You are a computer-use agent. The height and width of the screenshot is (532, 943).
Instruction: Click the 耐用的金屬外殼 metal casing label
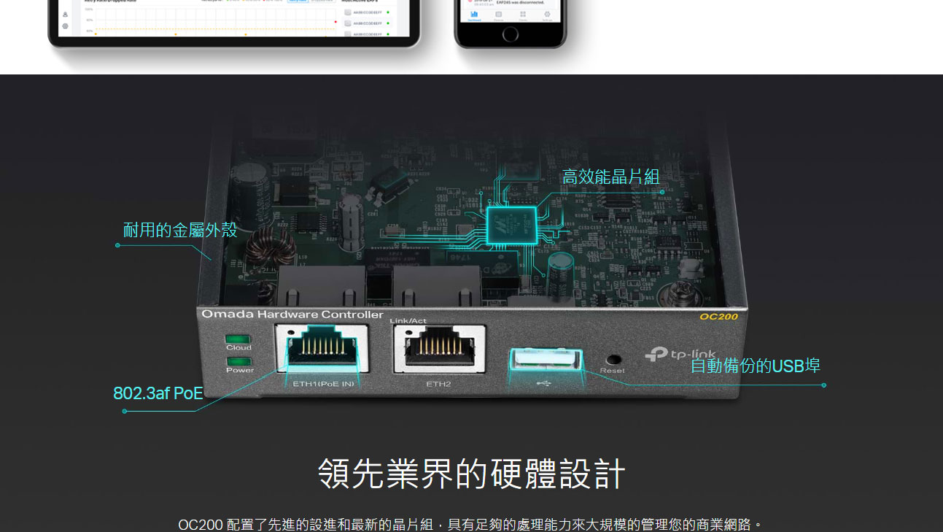(180, 231)
